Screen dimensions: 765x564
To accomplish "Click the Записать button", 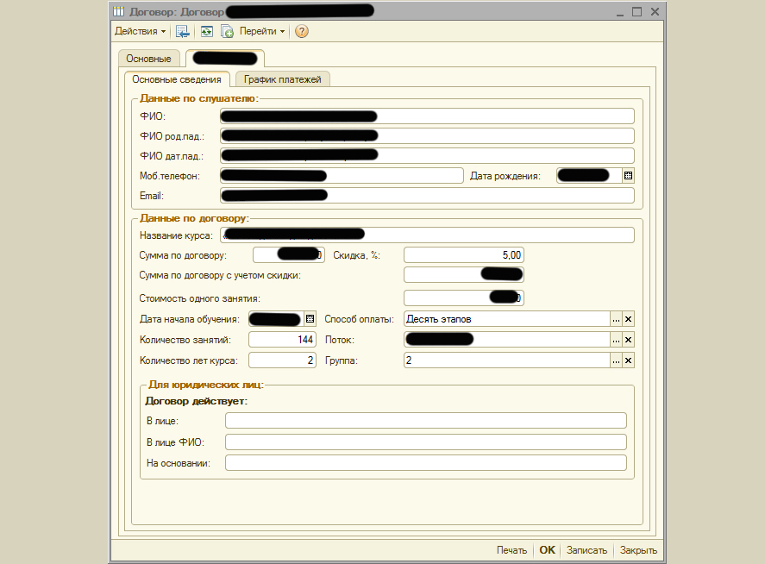I will pos(586,550).
